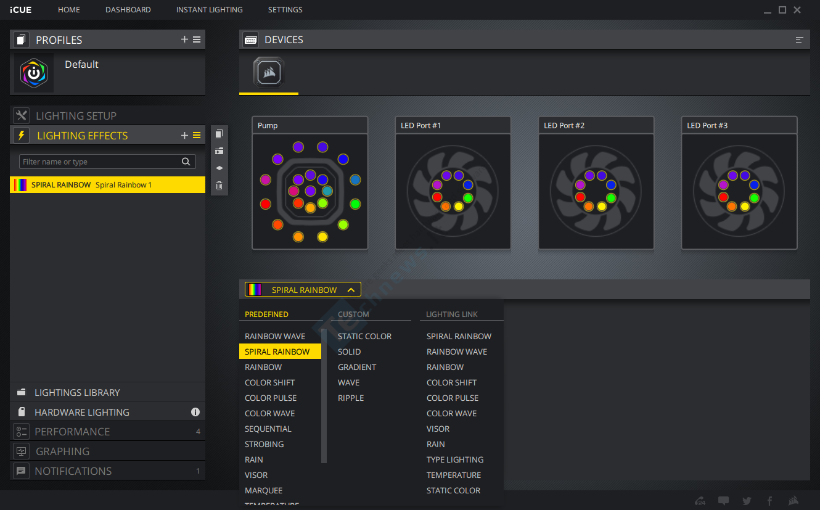Click the iCUE logo
Viewport: 820px width, 510px height.
click(21, 10)
